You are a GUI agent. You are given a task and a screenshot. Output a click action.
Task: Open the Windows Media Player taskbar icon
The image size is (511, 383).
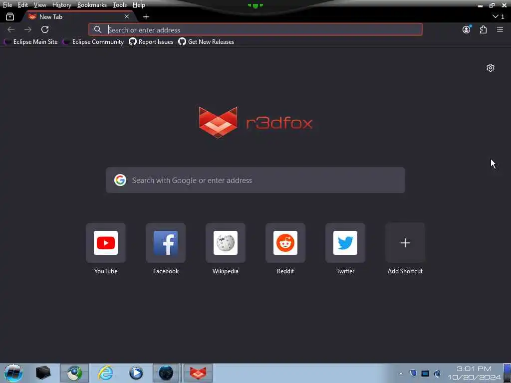136,373
